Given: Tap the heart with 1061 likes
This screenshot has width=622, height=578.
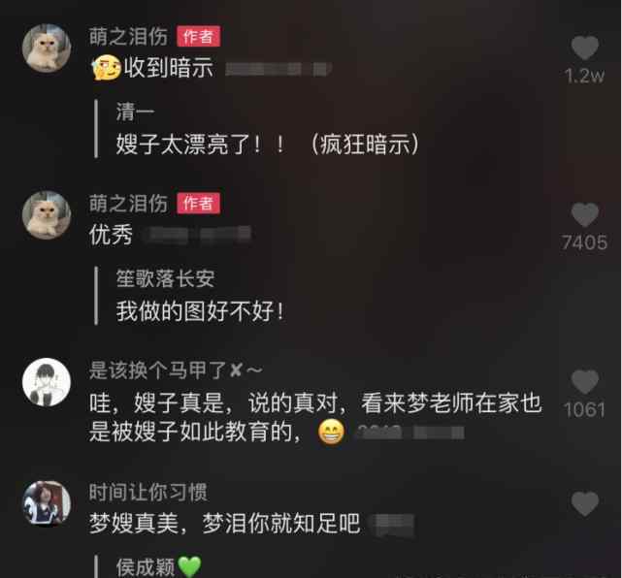Looking at the screenshot, I should (585, 382).
